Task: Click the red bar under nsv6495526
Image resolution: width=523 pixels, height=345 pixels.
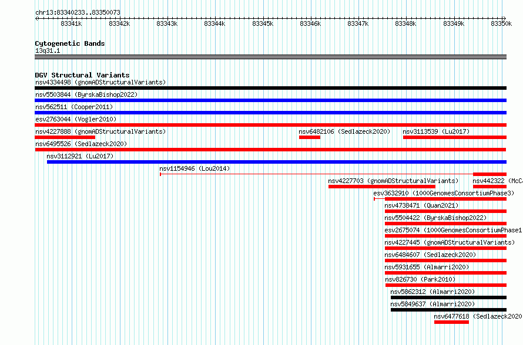Action: pyautogui.click(x=270, y=150)
